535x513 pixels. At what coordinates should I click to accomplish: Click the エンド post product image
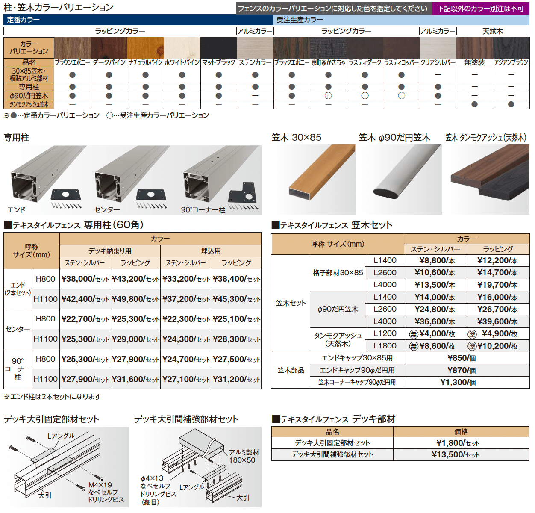[45, 180]
